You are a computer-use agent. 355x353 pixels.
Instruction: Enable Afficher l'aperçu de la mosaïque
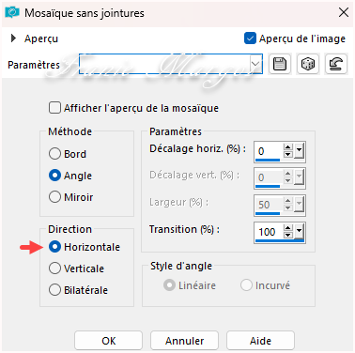54,108
